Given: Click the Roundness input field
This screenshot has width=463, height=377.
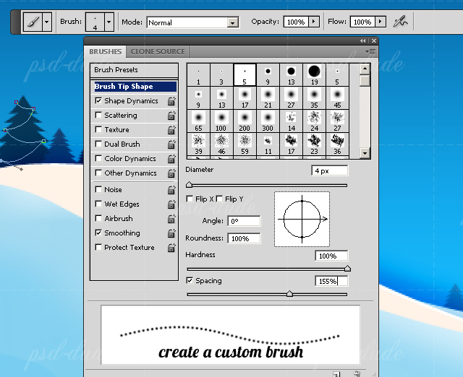Looking at the screenshot, I should [x=244, y=238].
